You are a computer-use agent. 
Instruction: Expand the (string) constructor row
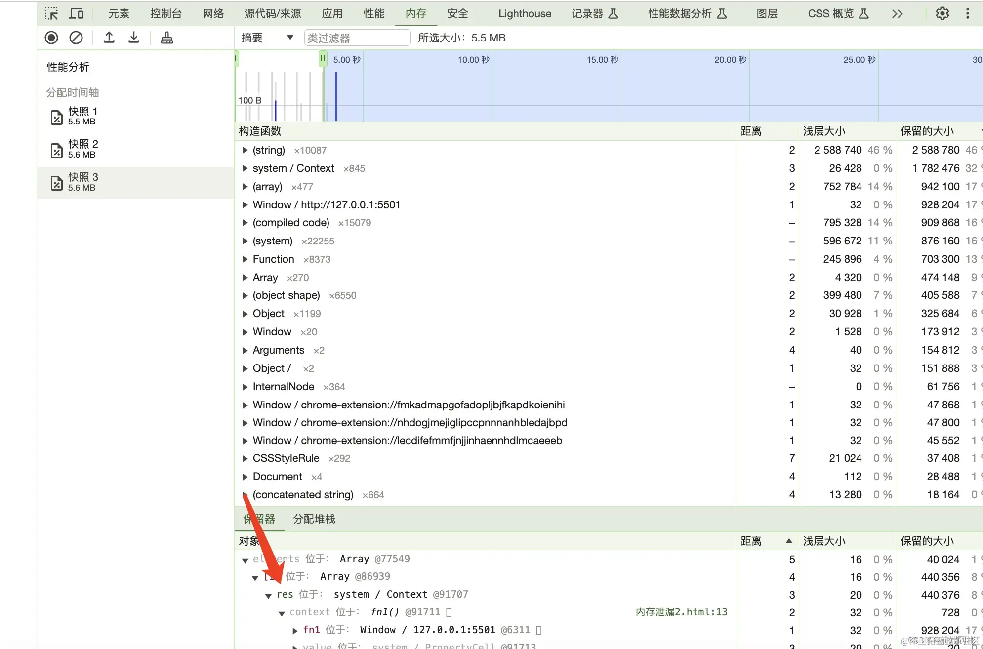[x=244, y=150]
